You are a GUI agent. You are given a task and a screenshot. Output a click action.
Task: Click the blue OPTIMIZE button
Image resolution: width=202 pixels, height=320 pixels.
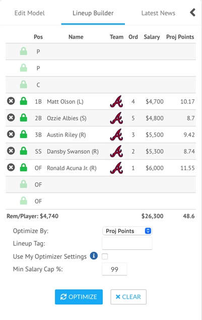tap(79, 297)
